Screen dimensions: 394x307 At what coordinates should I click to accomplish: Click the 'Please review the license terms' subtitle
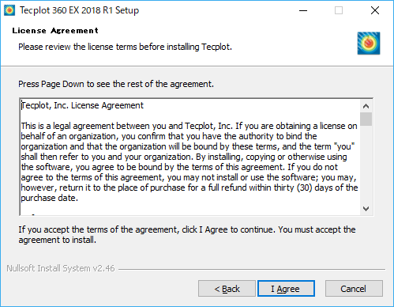click(x=125, y=47)
